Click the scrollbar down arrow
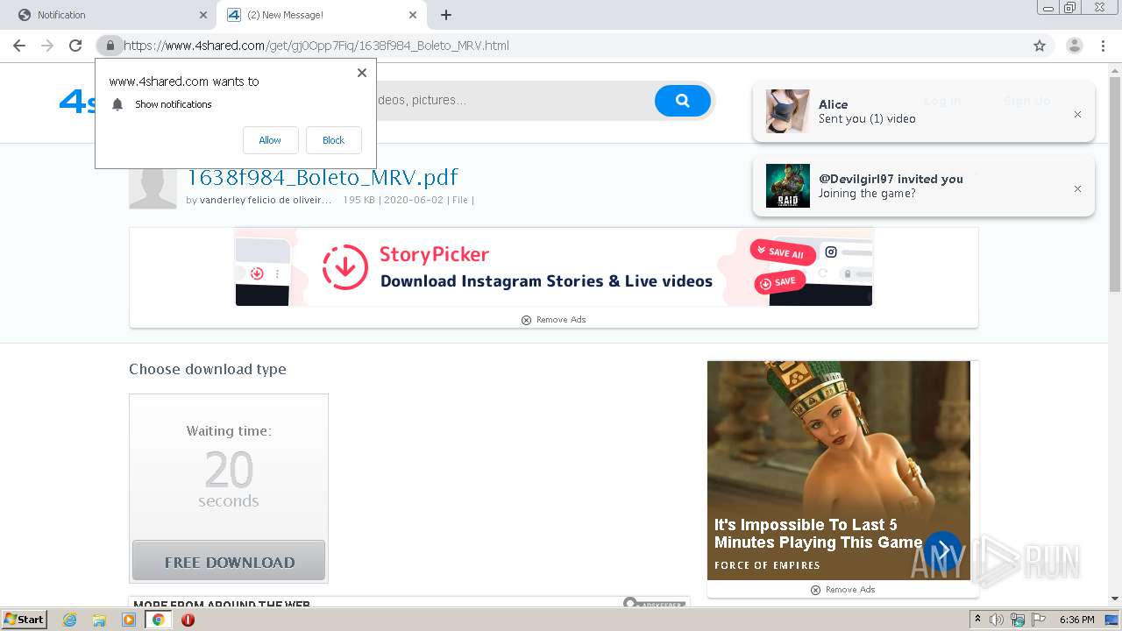The height and width of the screenshot is (631, 1122). [1114, 599]
